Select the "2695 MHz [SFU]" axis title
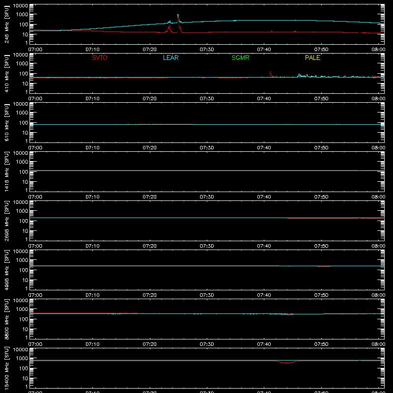The image size is (393, 393). coord(6,221)
